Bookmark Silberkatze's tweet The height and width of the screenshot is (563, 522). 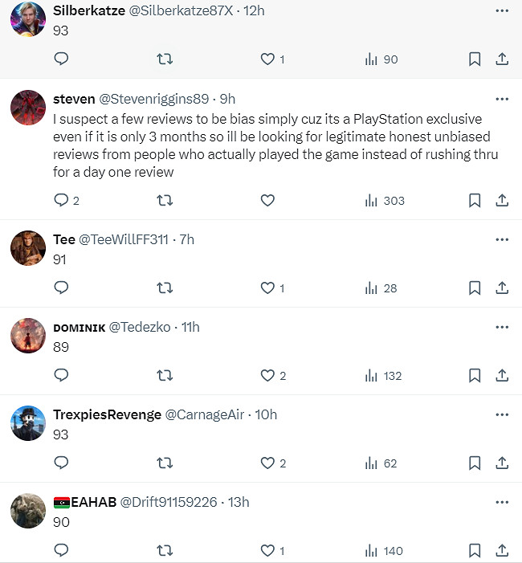point(475,59)
